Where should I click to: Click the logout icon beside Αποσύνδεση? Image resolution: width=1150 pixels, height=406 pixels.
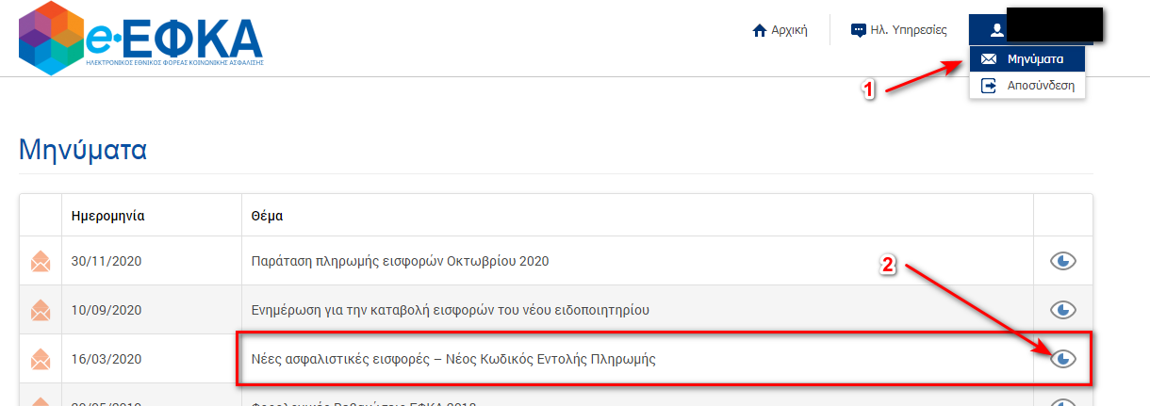click(989, 86)
